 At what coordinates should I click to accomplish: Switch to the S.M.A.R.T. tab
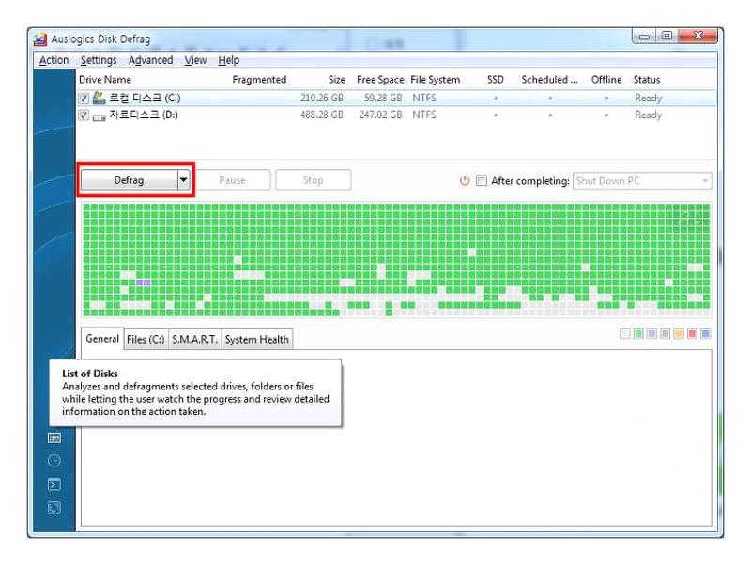click(194, 340)
